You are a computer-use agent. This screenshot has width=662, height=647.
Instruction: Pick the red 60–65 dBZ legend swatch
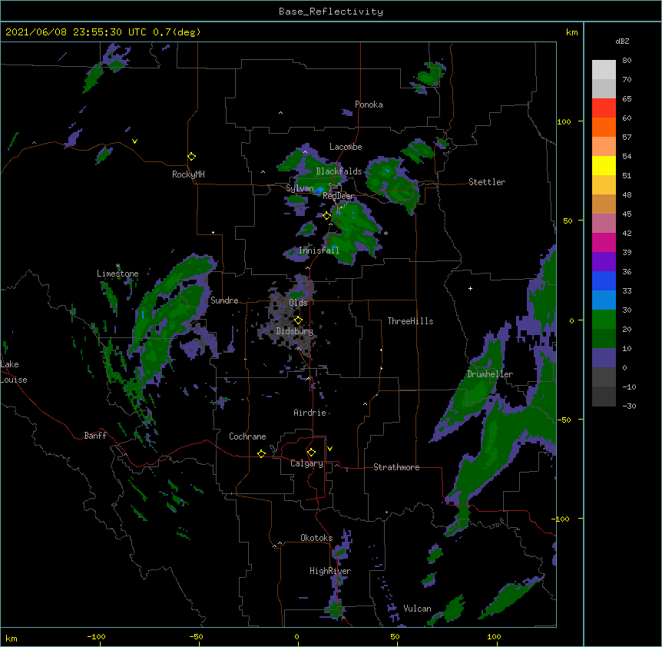pyautogui.click(x=604, y=108)
